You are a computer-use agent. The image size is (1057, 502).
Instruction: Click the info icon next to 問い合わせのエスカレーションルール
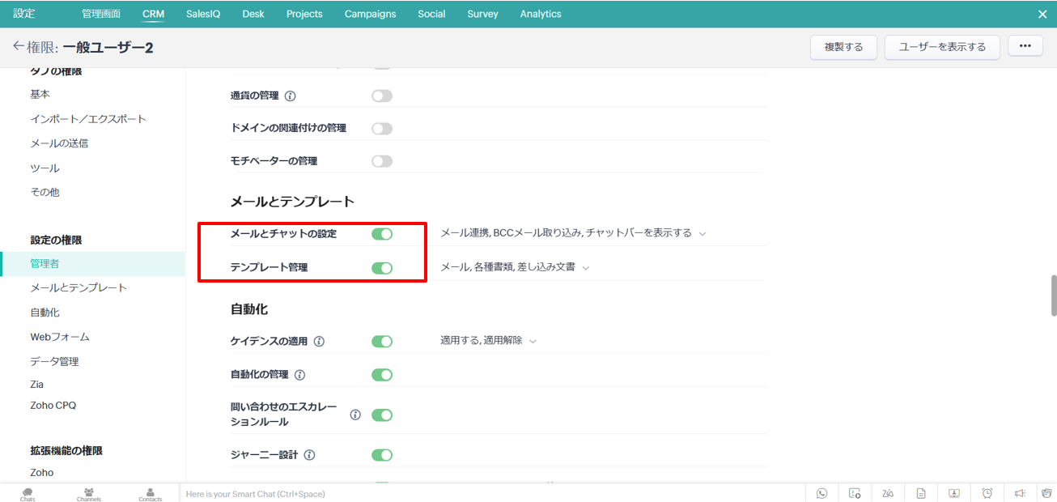tap(355, 415)
